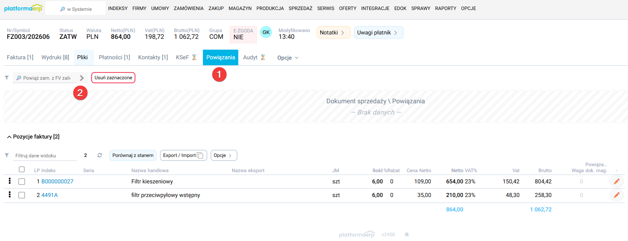The image size is (628, 241).
Task: Click arrow next to Powiąż zam. field
Action: coord(82,78)
